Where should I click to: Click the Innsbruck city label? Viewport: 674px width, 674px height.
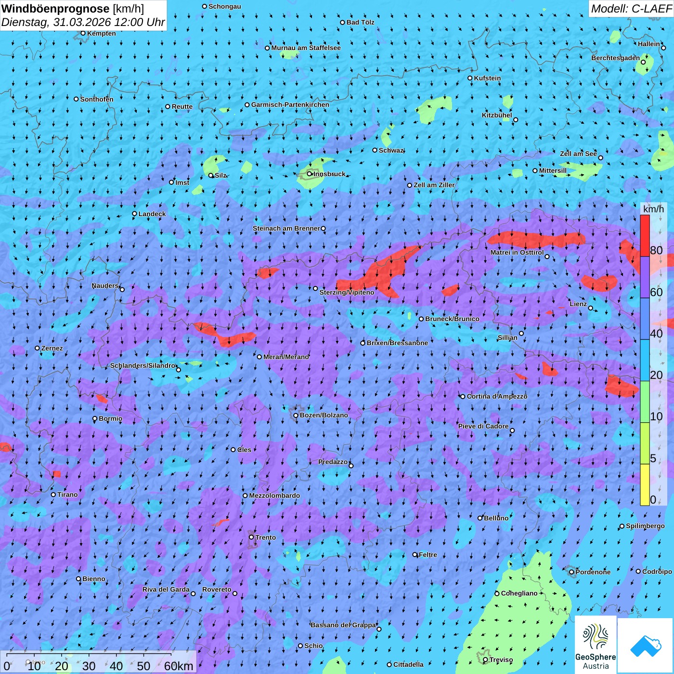[x=329, y=174]
